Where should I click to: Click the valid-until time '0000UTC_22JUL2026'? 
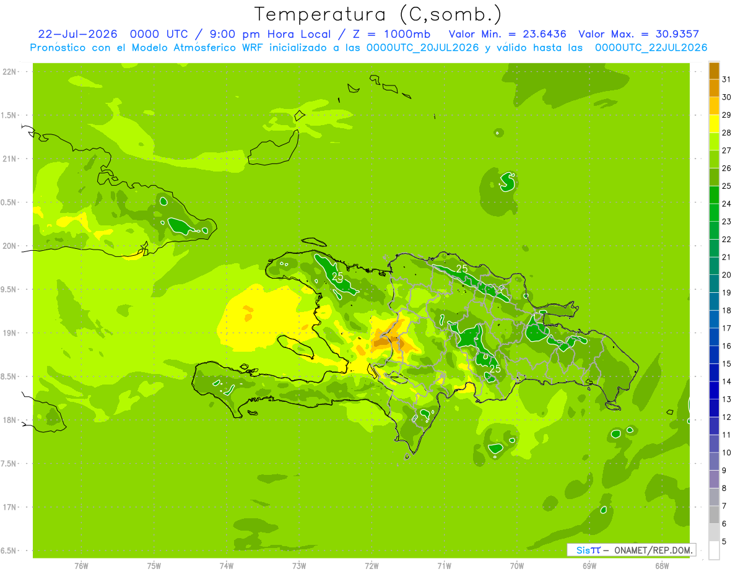[651, 48]
